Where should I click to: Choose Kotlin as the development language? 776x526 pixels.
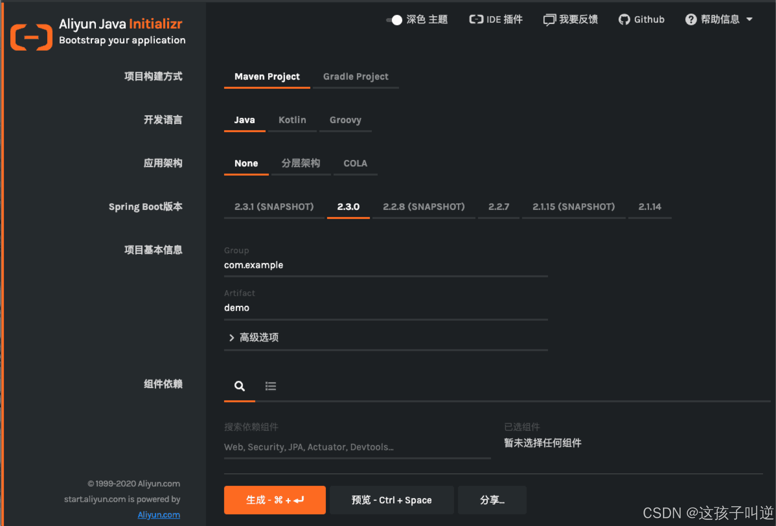point(292,120)
